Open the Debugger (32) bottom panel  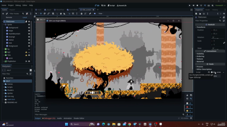(49, 118)
